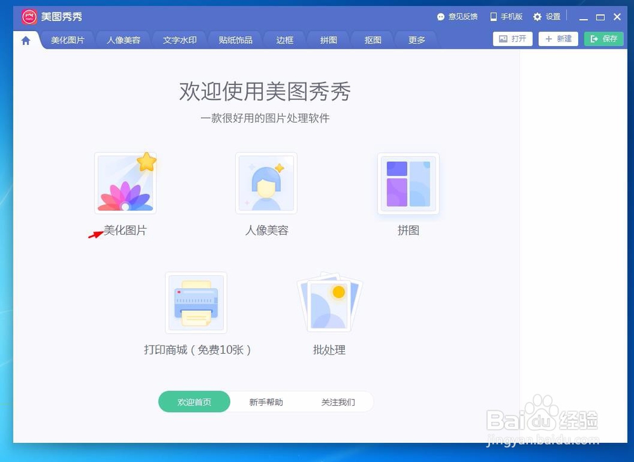Go to the home tab icon

point(25,41)
